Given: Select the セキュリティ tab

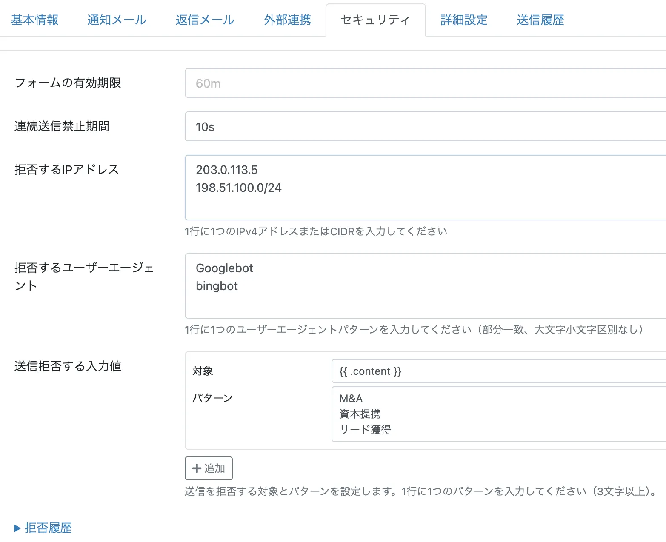Looking at the screenshot, I should coord(375,20).
